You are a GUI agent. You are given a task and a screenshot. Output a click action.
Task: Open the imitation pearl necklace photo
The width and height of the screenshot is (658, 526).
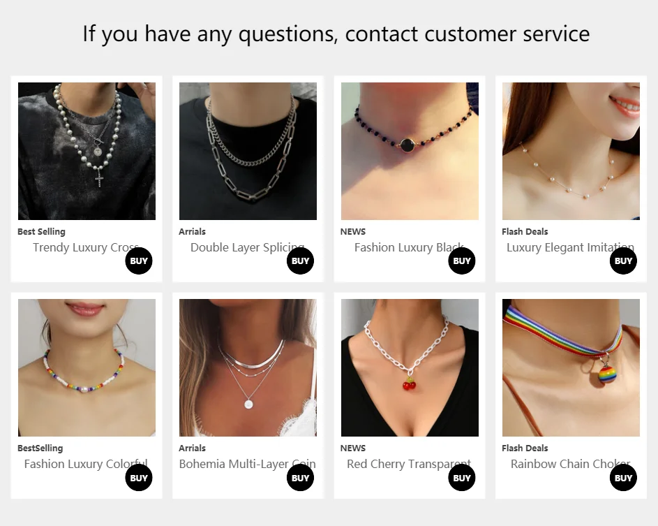(571, 152)
